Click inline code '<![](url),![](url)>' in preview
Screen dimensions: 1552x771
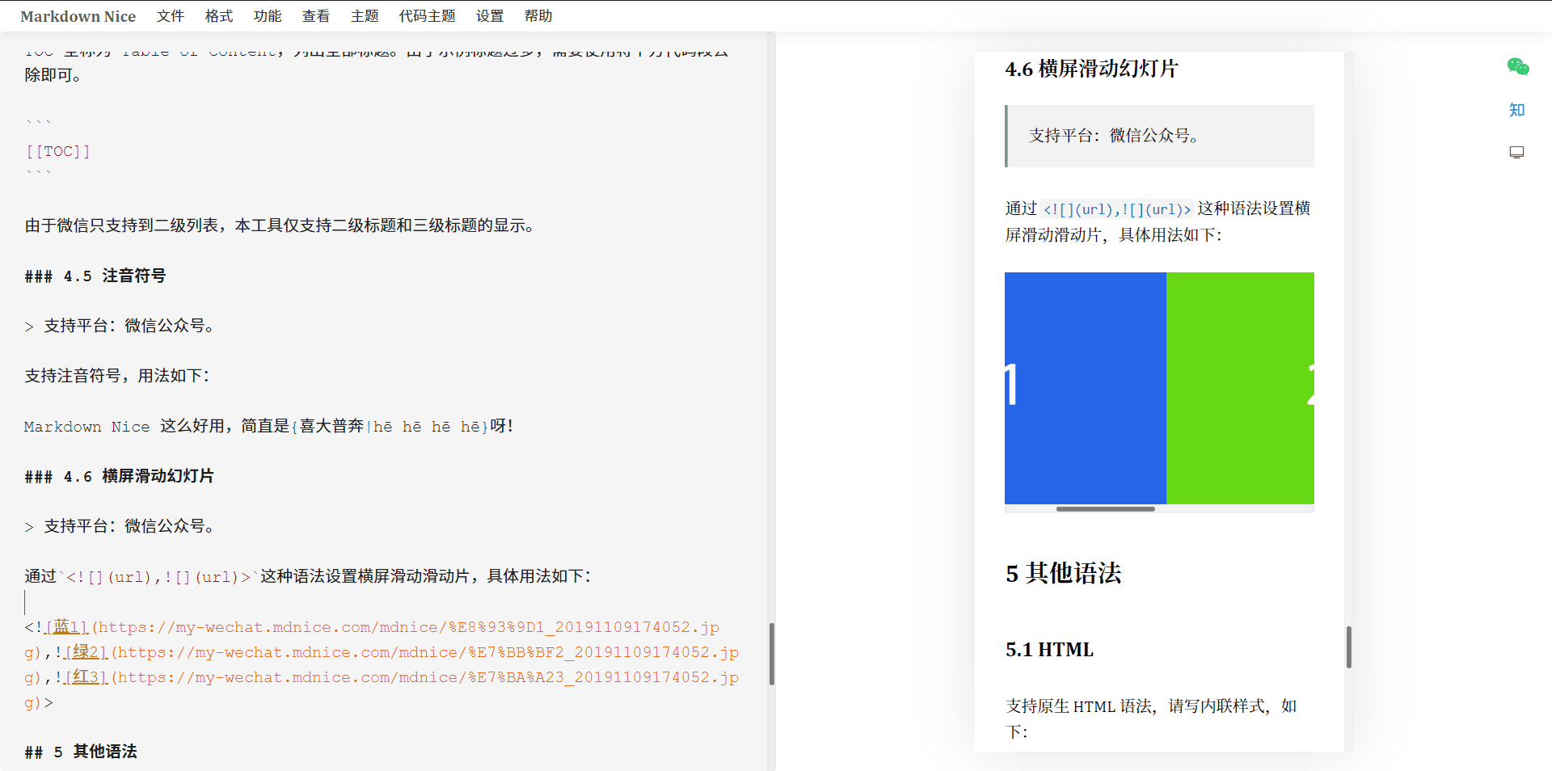point(1117,209)
